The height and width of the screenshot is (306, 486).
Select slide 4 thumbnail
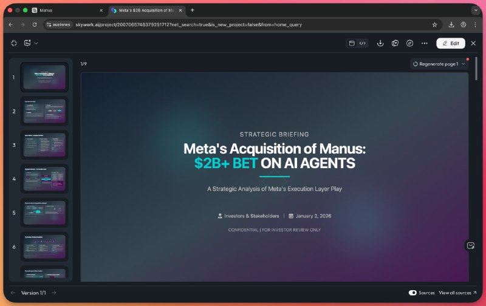(x=44, y=178)
